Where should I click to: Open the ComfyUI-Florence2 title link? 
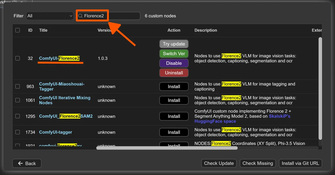(x=59, y=58)
